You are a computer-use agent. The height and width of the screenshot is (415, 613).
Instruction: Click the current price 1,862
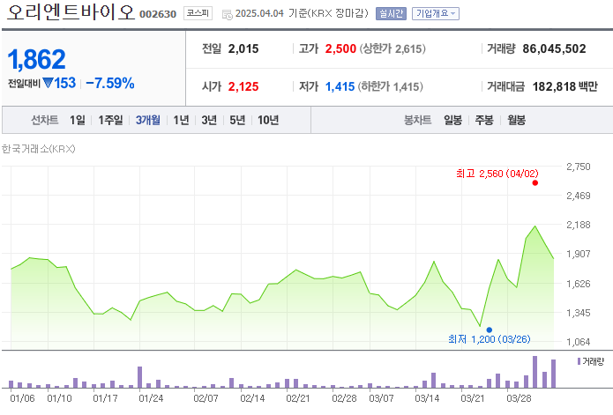36,59
